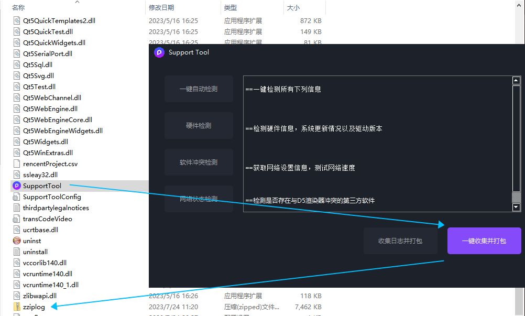Click the 类型 column header

[x=231, y=8]
